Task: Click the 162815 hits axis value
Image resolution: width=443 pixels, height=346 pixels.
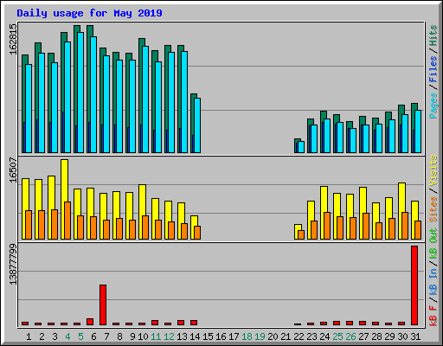Action: (13, 39)
